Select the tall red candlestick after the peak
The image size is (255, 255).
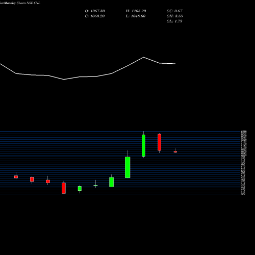(159, 142)
